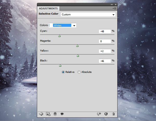Open the Colors dropdown showing Whites
This screenshot has height=121, width=156.
[62, 25]
